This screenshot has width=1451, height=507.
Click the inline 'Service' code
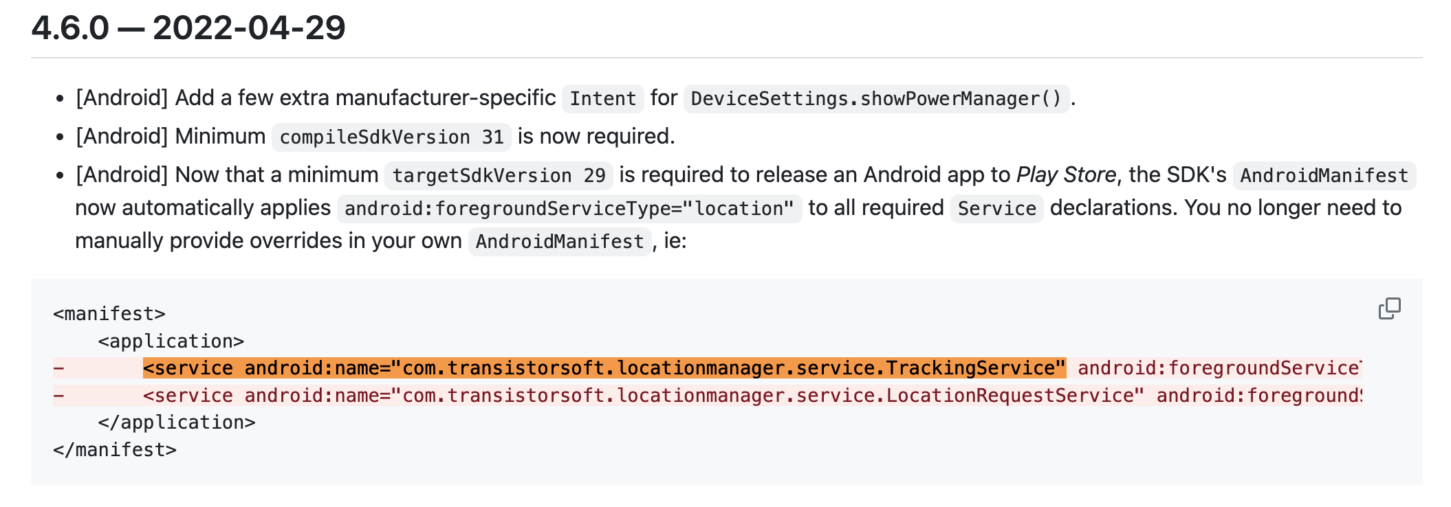pos(997,208)
